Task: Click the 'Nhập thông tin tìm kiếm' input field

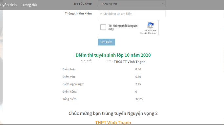Action: [132, 14]
